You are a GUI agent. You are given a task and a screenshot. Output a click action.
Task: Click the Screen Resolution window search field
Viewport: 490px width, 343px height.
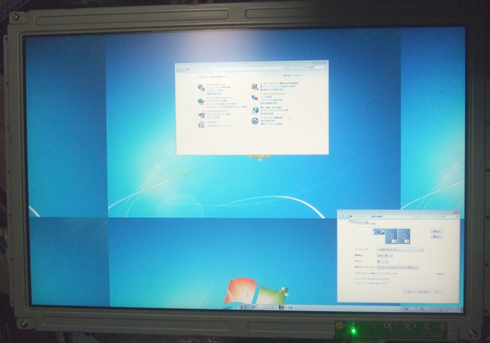[439, 217]
